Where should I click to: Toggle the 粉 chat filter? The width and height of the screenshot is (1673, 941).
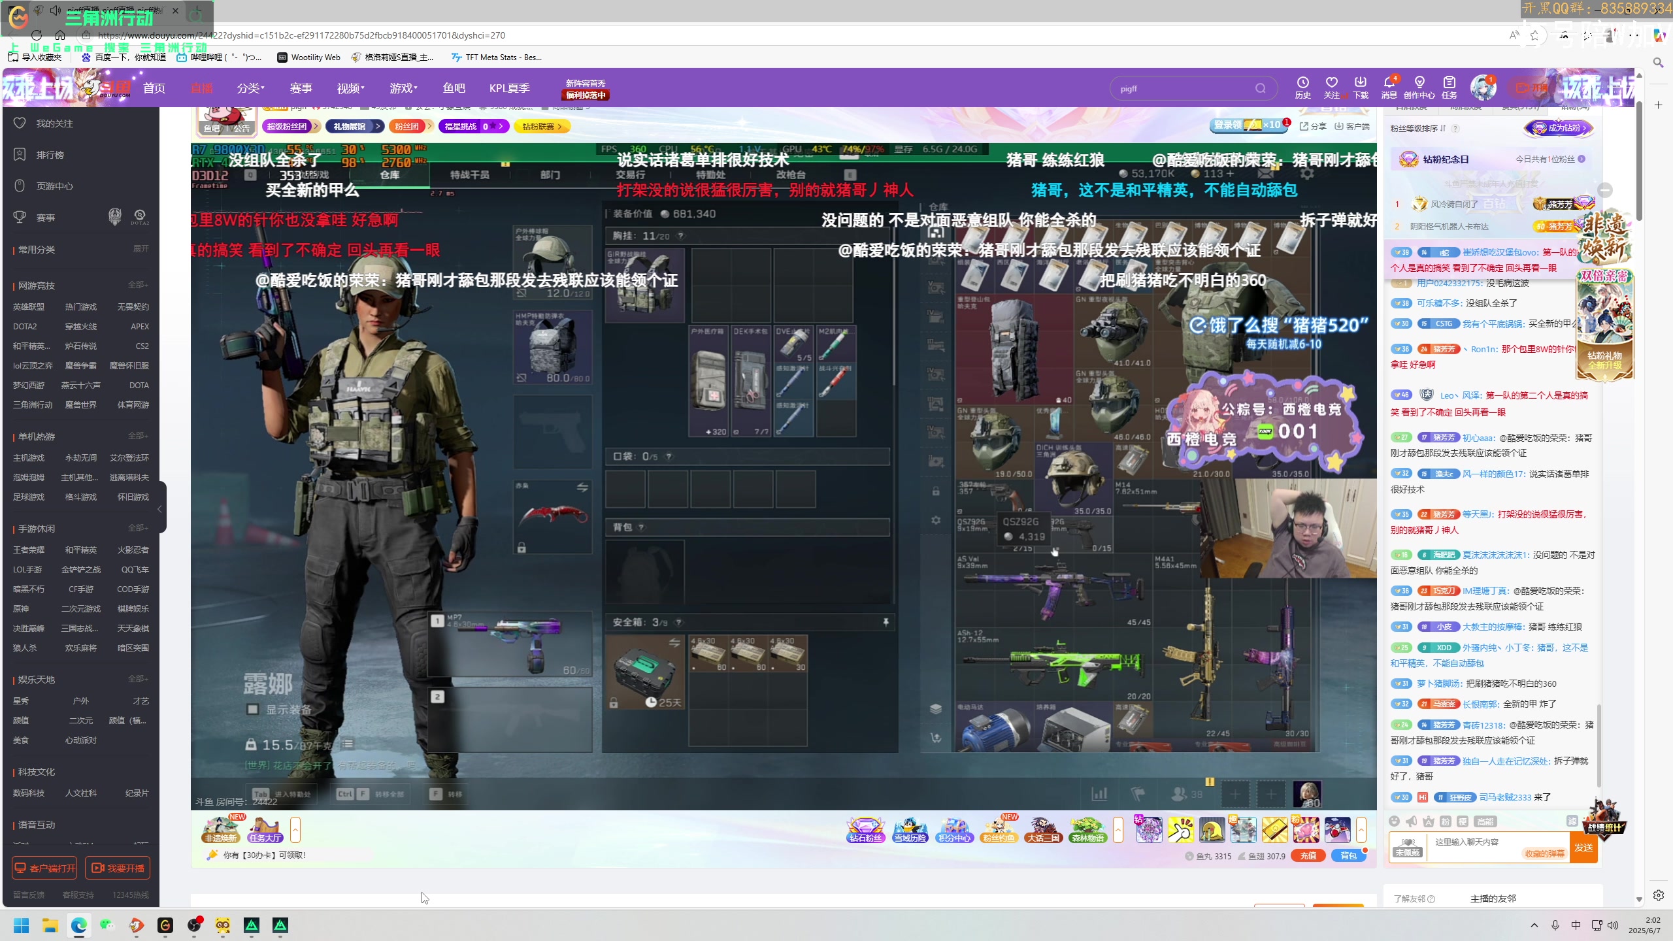coord(1446,821)
